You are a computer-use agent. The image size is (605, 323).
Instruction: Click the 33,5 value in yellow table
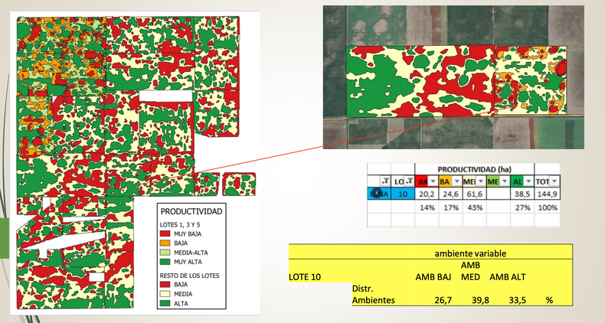[x=518, y=300]
